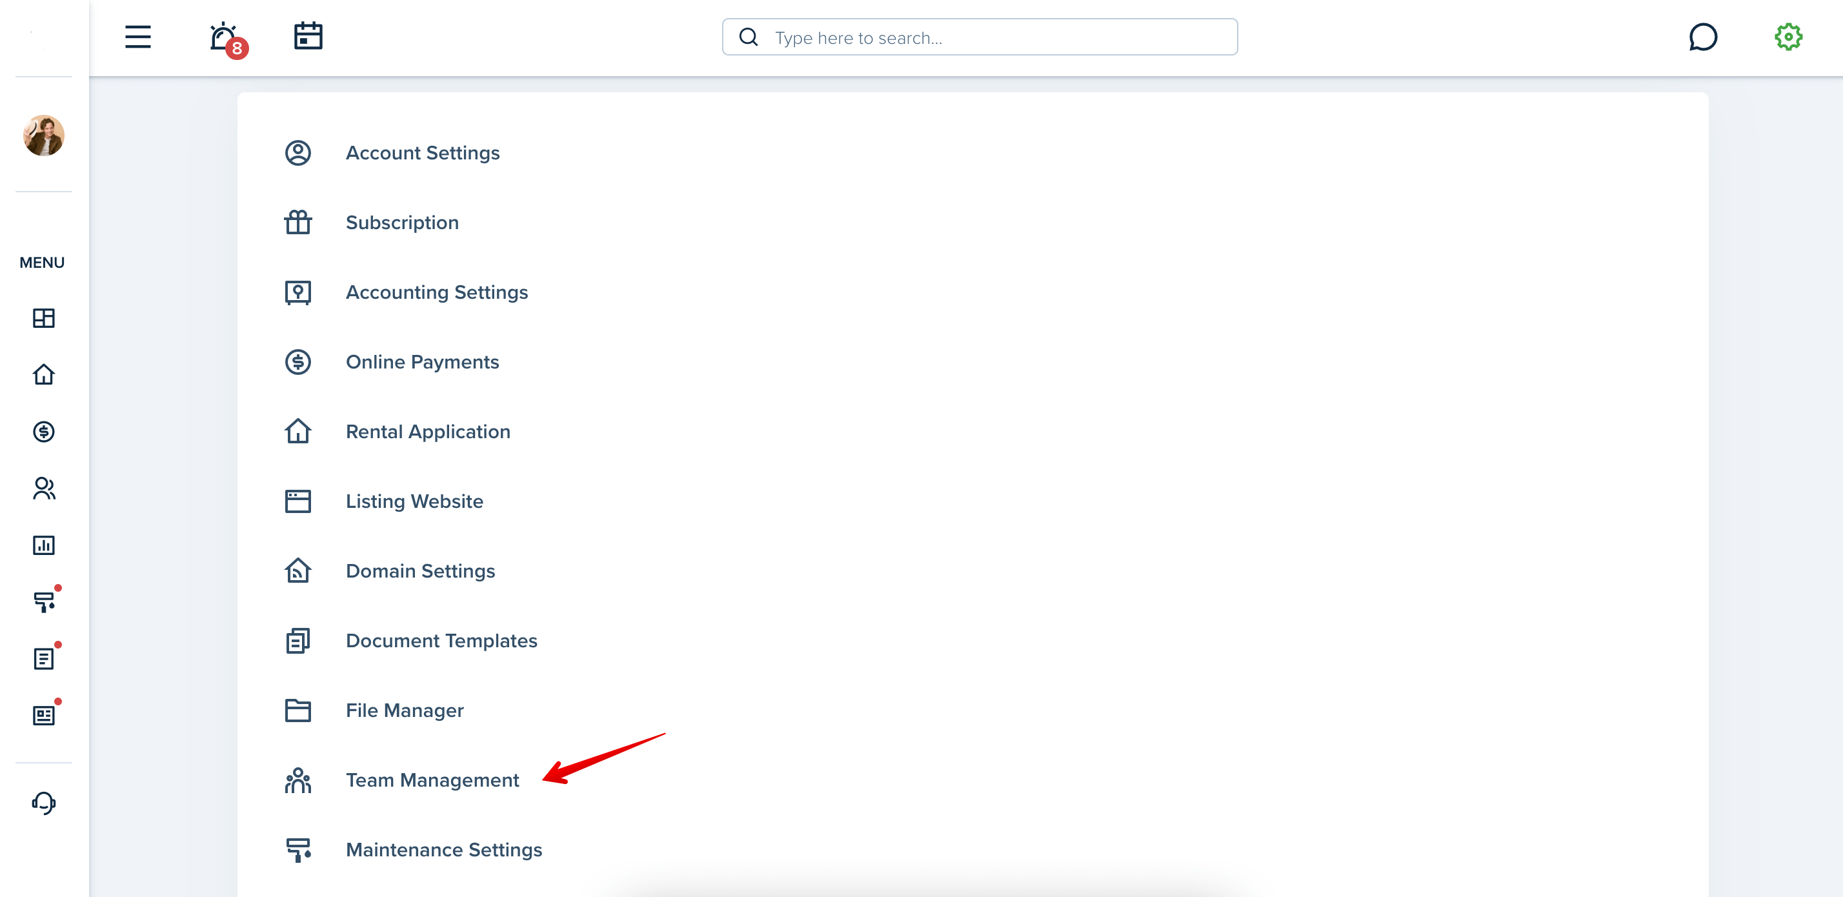Viewport: 1843px width, 897px height.
Task: Click the Domain Settings house signal icon
Action: coord(297,571)
